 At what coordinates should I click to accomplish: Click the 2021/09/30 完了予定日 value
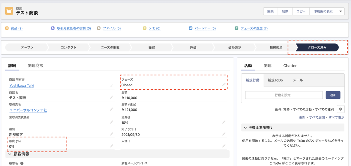click(x=131, y=135)
